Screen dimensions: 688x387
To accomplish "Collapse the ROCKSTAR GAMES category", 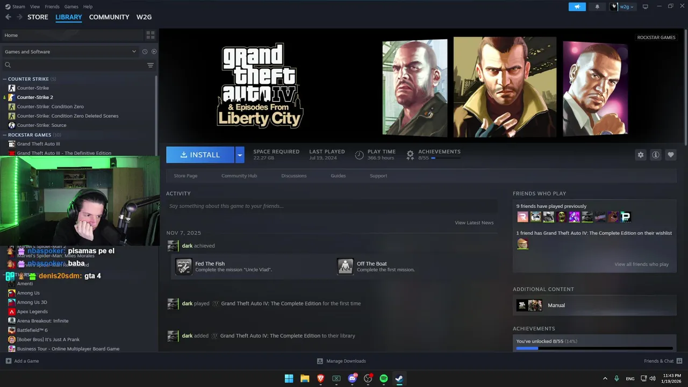I will [5, 135].
